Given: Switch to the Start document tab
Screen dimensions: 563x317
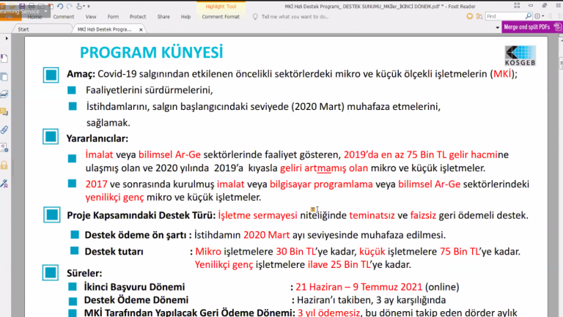Looking at the screenshot, I should [x=23, y=29].
